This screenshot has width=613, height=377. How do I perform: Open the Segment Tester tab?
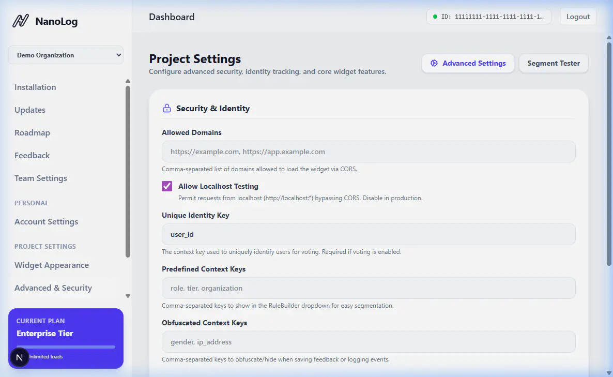pyautogui.click(x=553, y=63)
